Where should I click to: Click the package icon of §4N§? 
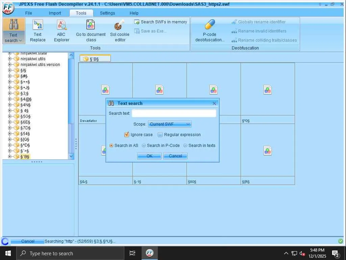click(x=17, y=105)
